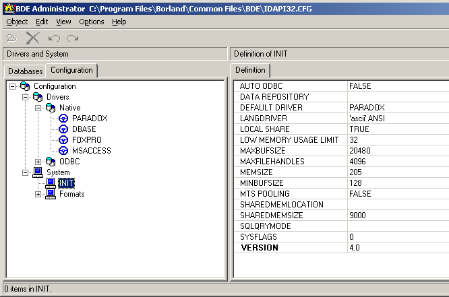The image size is (449, 297).
Task: Expand the ODBC drivers branch
Action: point(38,162)
